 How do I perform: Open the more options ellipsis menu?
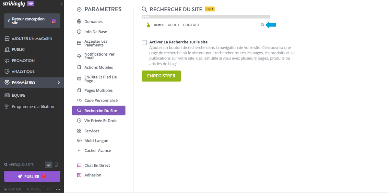tap(58, 189)
